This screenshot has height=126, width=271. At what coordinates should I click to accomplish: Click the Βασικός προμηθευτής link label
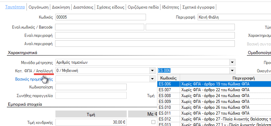[34, 79]
